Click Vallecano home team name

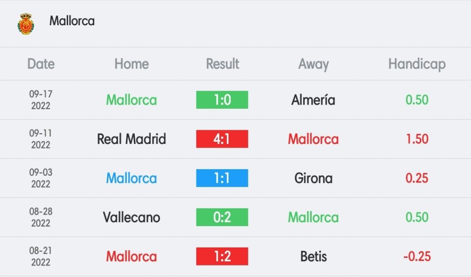[131, 217]
